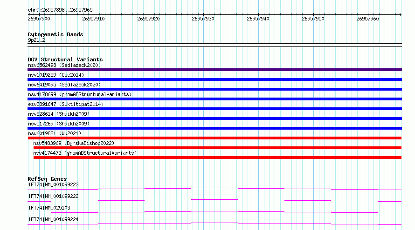
Task: Click nsv4174473 (gnomADStructuralVariants) label
Action: [85, 153]
